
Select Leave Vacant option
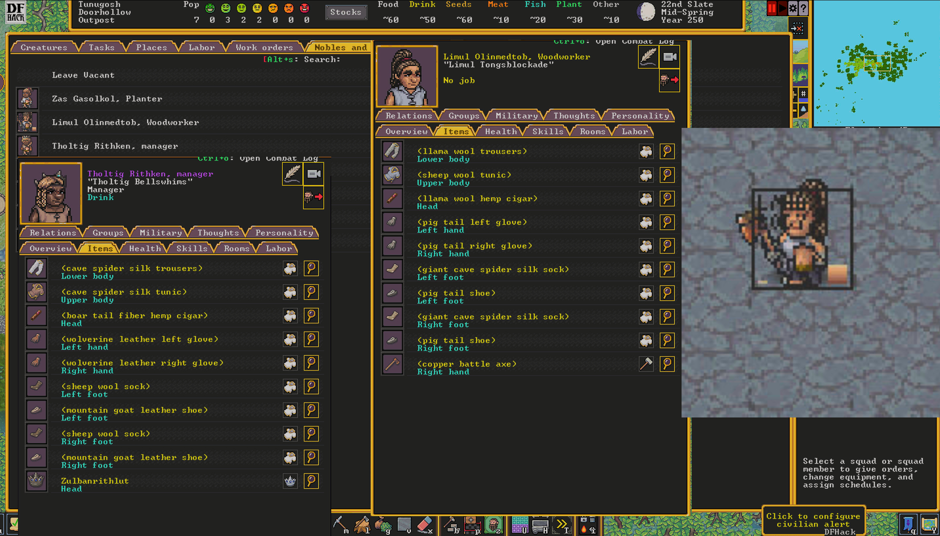[x=83, y=75]
